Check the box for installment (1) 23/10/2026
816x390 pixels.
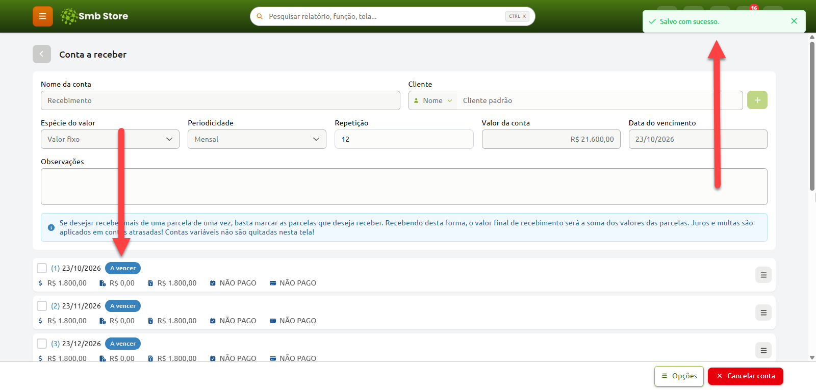[42, 268]
